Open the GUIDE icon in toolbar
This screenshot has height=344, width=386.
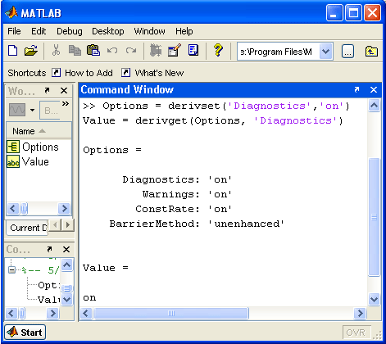coord(175,51)
